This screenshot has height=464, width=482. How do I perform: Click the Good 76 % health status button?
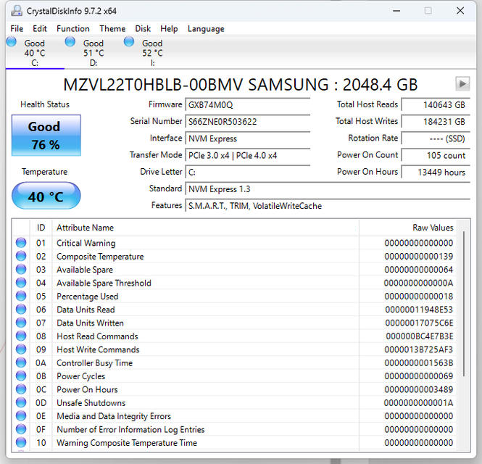point(46,136)
